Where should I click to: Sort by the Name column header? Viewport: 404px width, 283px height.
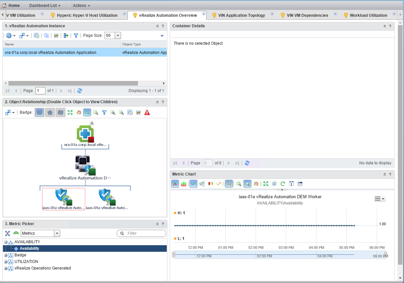[x=62, y=44]
